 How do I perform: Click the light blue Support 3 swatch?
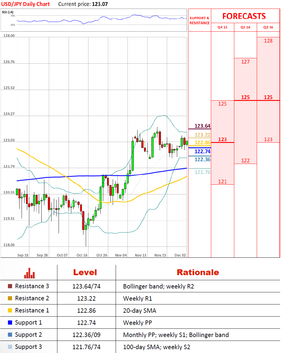point(10,347)
